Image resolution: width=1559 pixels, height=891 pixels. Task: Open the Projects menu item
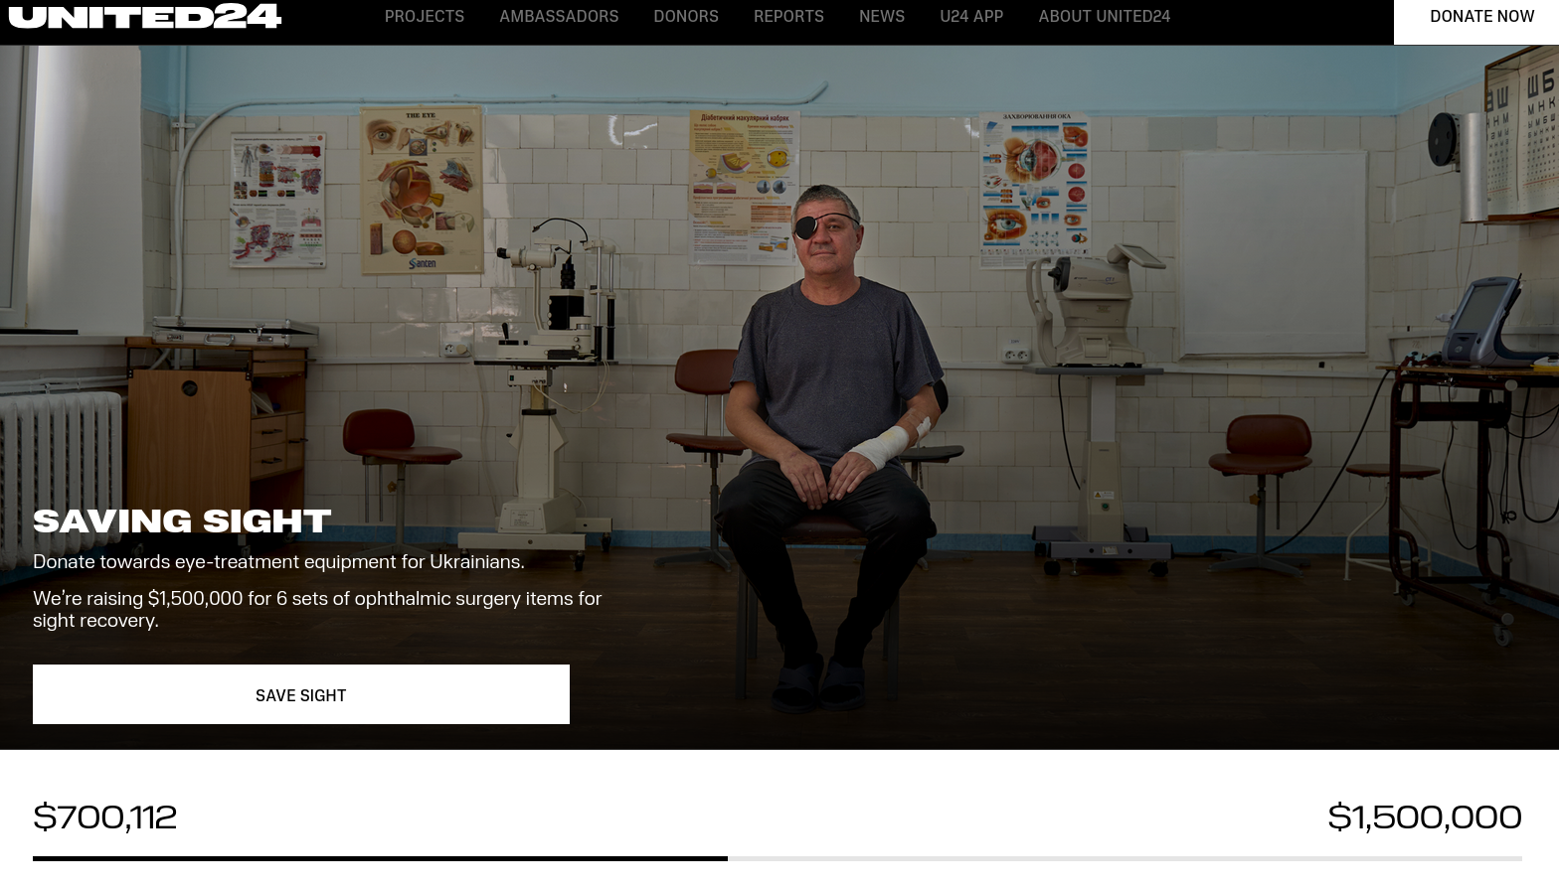pyautogui.click(x=425, y=17)
